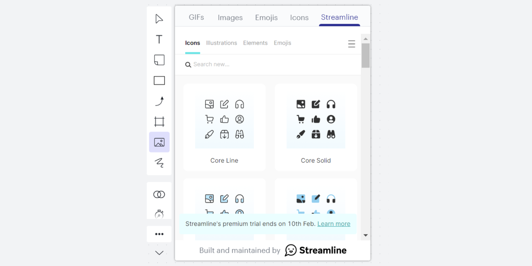Open the Core Solid icon set
Screen dimensions: 532x266
tap(316, 127)
